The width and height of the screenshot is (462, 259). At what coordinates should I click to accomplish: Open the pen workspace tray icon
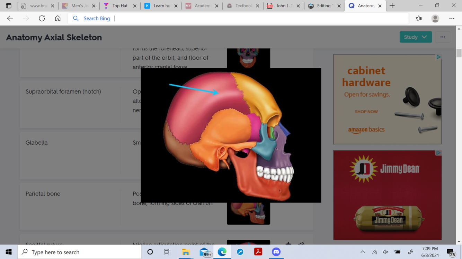coord(410,252)
